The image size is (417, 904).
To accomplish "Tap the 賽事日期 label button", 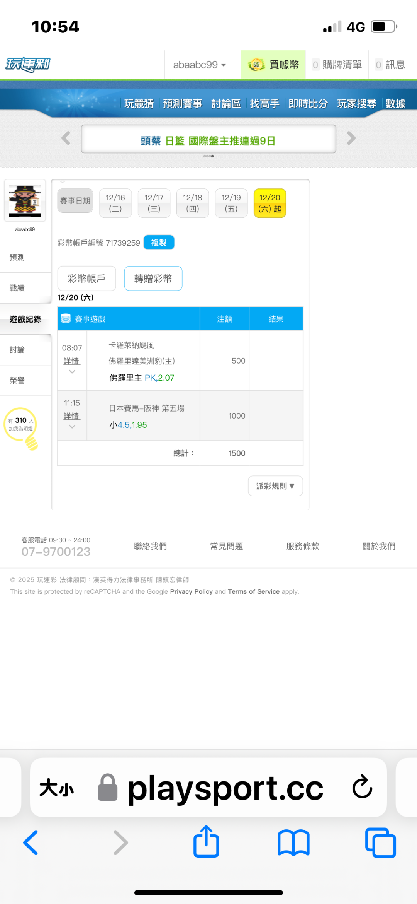I will (75, 201).
